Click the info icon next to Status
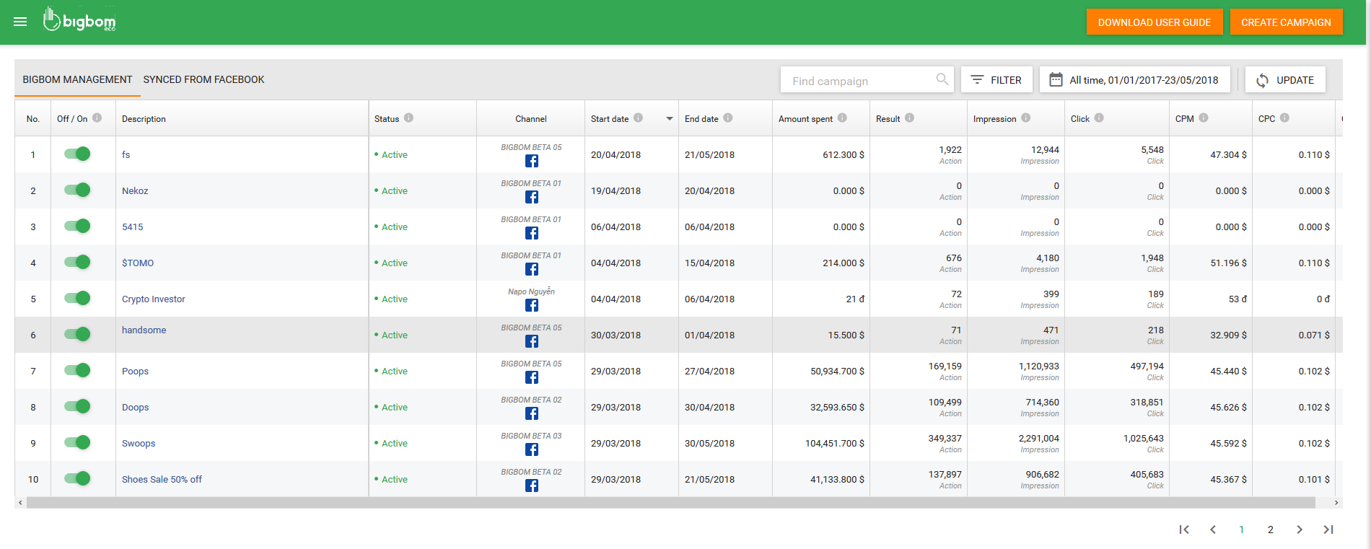Viewport: 1371px width, 549px height. (x=408, y=118)
